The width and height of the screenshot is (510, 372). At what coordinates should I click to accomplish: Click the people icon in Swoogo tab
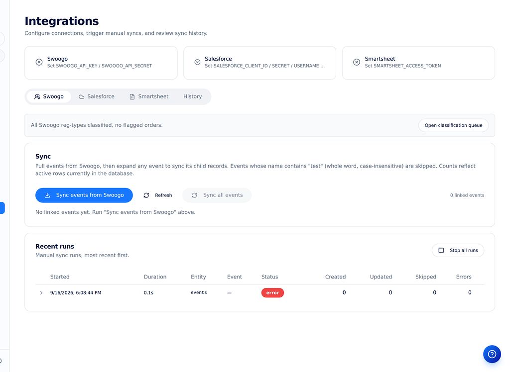tap(37, 96)
